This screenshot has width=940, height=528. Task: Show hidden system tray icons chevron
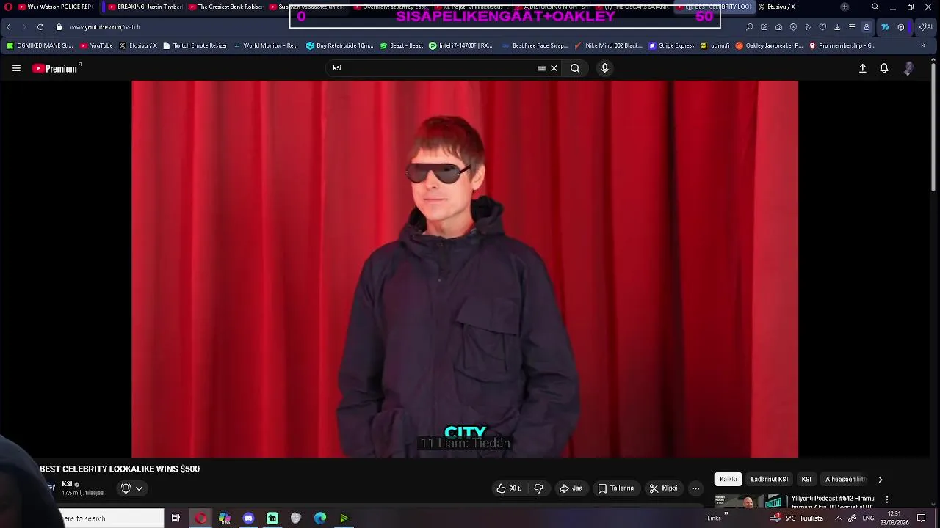coord(838,518)
